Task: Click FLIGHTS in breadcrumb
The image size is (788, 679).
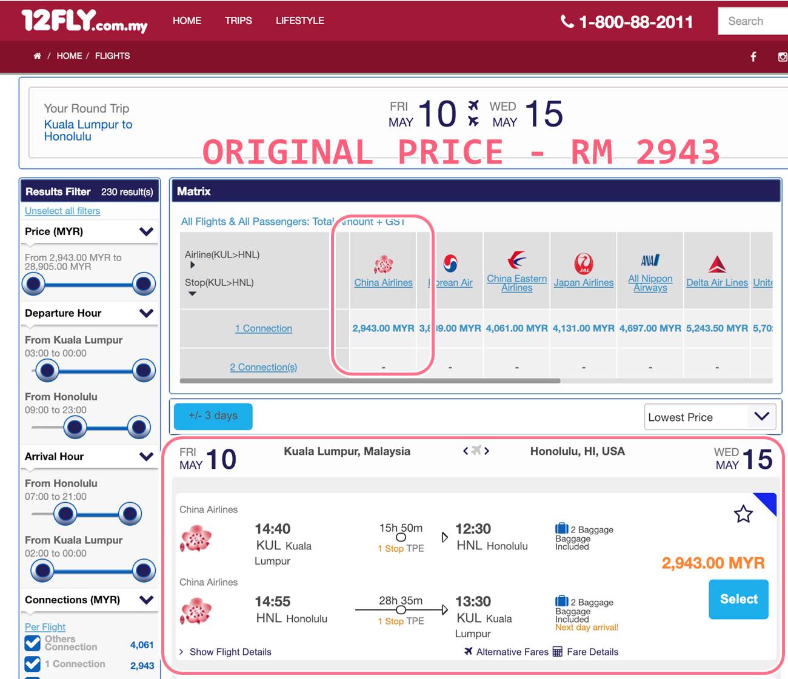Action: coord(112,56)
